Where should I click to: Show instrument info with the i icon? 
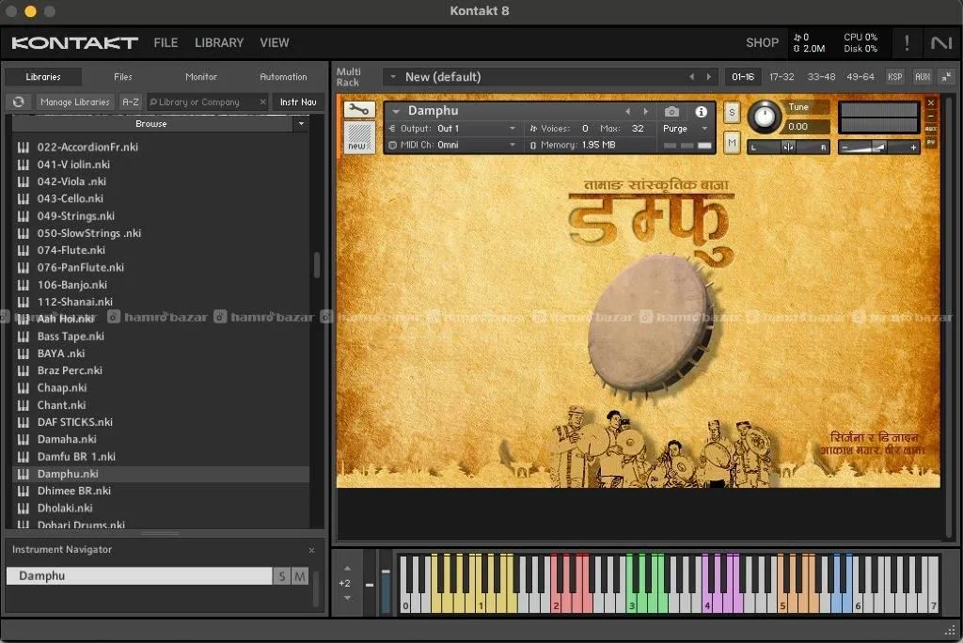(x=701, y=112)
